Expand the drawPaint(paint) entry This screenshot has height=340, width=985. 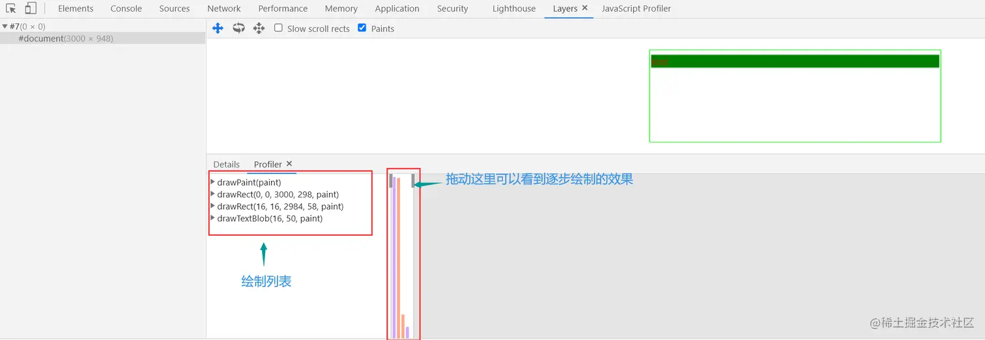pyautogui.click(x=213, y=182)
